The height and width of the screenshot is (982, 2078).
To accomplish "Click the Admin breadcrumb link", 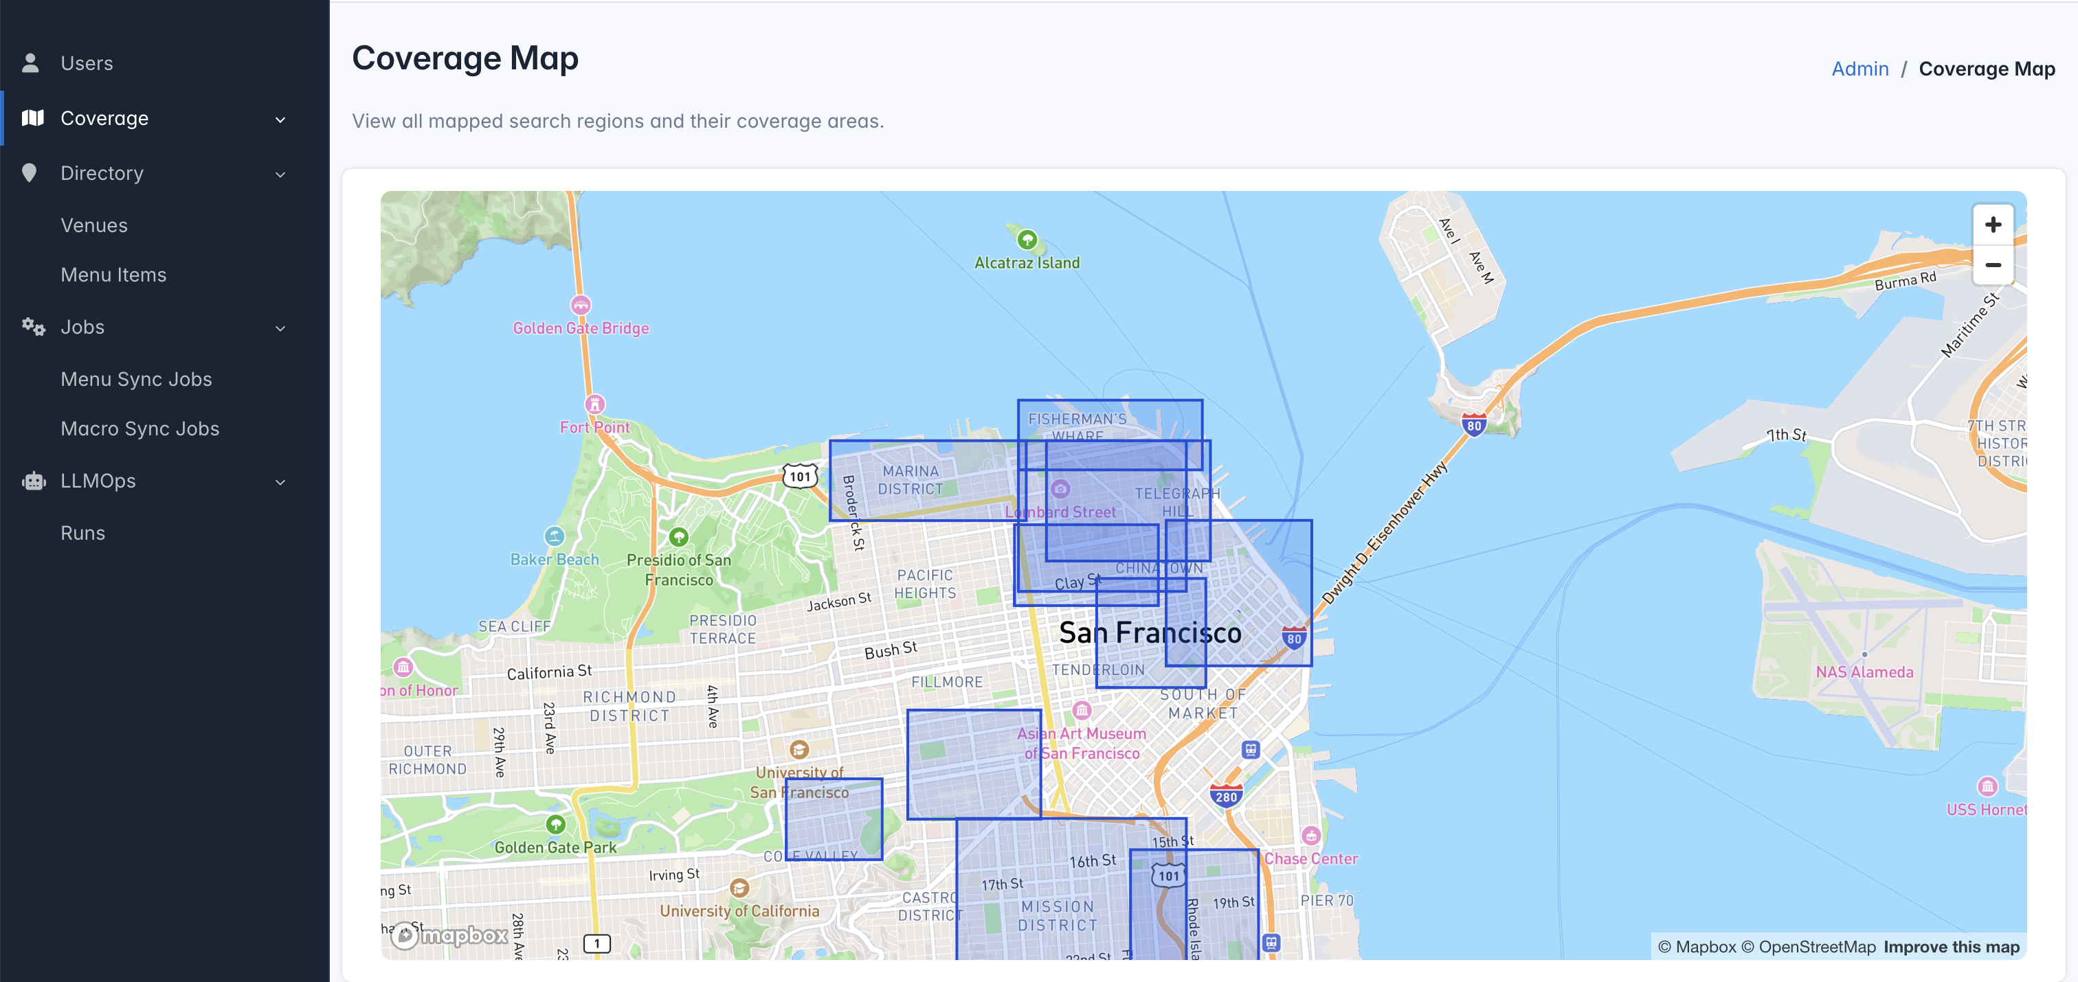I will 1859,69.
